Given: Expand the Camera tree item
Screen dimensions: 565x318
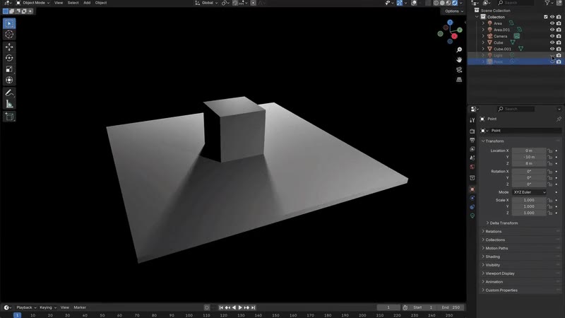Looking at the screenshot, I should point(483,36).
